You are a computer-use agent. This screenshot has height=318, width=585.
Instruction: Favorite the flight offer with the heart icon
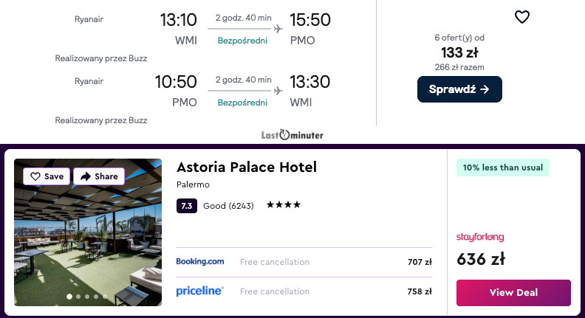(x=522, y=17)
